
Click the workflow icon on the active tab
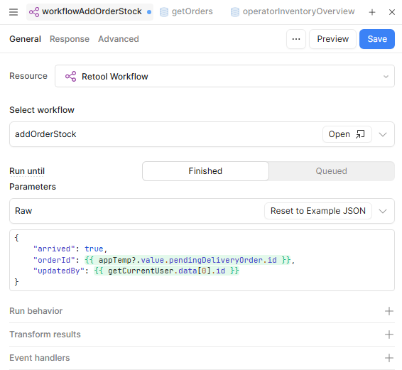[34, 12]
